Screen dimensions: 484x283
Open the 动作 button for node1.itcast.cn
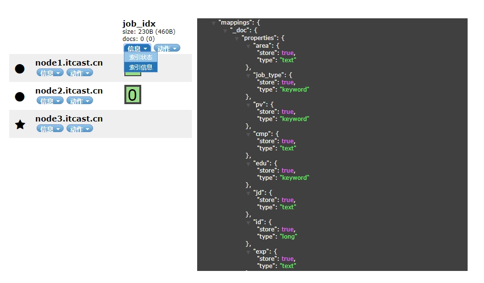(80, 73)
